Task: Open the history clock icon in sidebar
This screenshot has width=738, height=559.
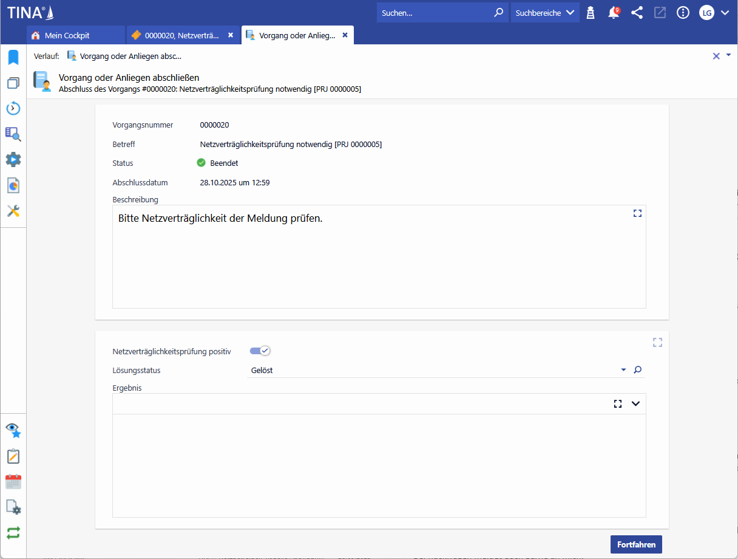Action: coord(13,108)
